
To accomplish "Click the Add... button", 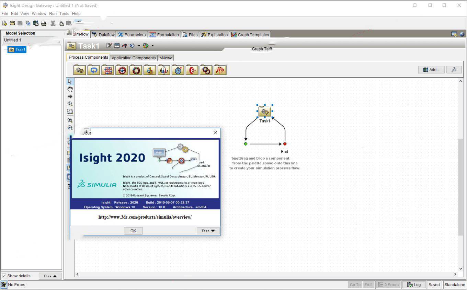I will [431, 69].
